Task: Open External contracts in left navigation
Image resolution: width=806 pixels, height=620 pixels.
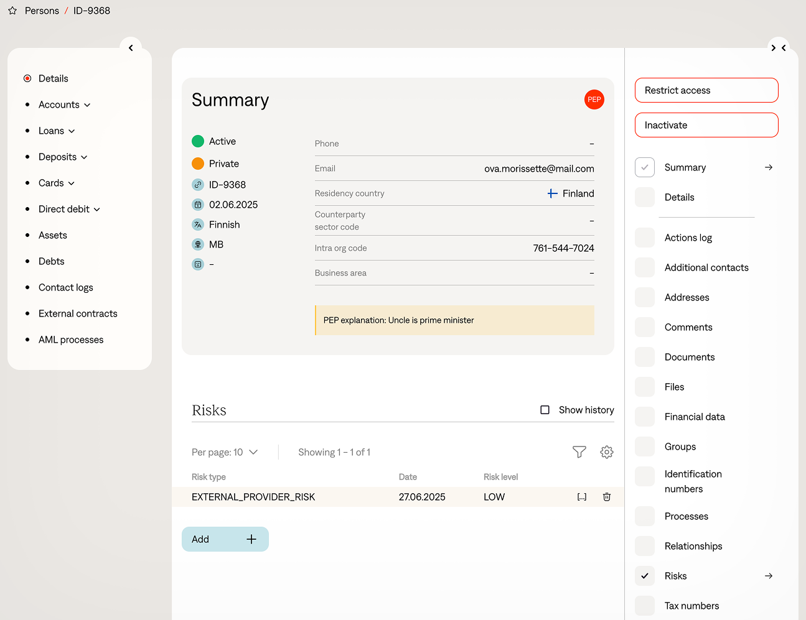Action: [x=78, y=313]
